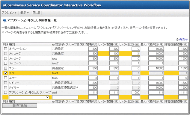The width and height of the screenshot is (190, 115).
Task: Click リトライ間隔 field of メッセージ test row
Action: click(x=114, y=58)
